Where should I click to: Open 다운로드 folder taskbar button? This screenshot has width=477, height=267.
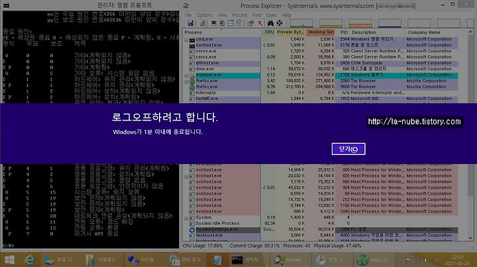pyautogui.click(x=101, y=260)
